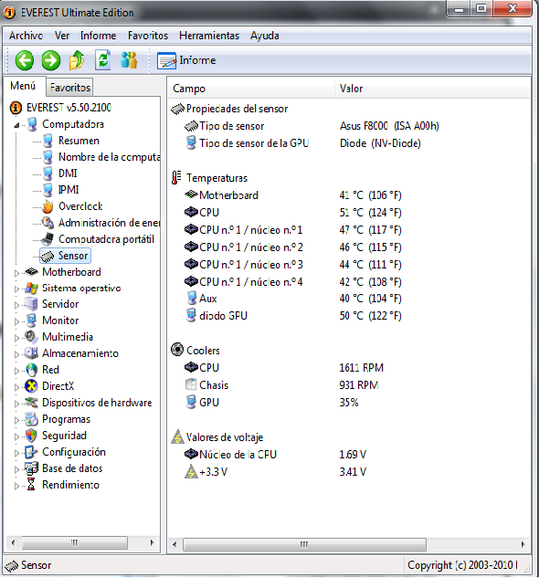The height and width of the screenshot is (578, 539).
Task: Click the Coolers section header
Action: (x=196, y=351)
